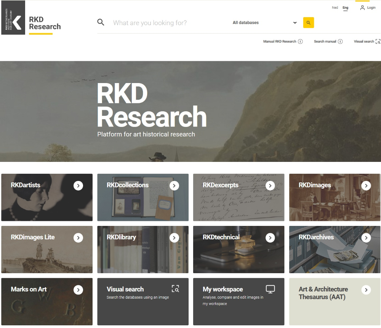This screenshot has width=381, height=328.
Task: Click the arrow icon on RKDlibrary tile
Action: (x=174, y=238)
